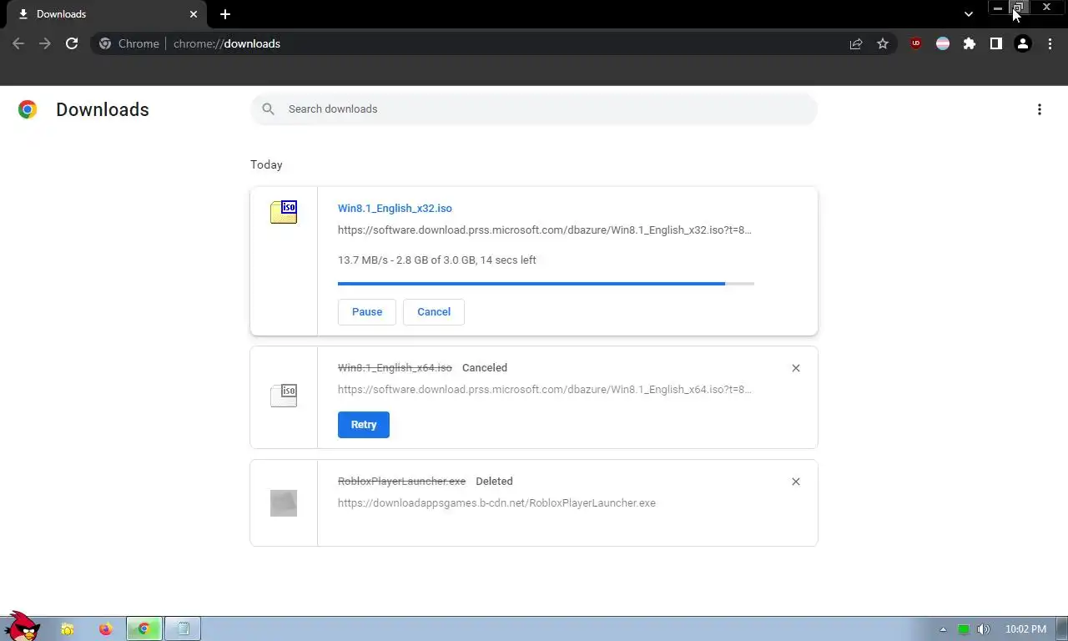Open the Downloads page more-actions menu
1068x641 pixels.
click(1040, 109)
